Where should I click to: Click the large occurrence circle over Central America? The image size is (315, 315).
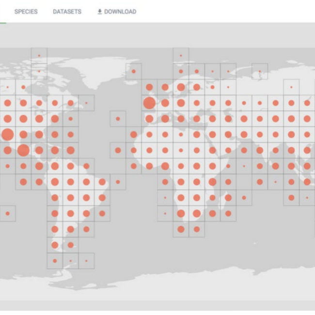click(23, 150)
